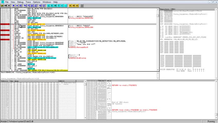Image resolution: width=218 pixels, height=123 pixels.
Task: Click the disassembly pane scrollbar thumb
Action: pos(158,16)
